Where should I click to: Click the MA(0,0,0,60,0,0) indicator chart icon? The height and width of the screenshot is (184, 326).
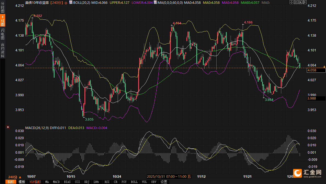click(155, 2)
